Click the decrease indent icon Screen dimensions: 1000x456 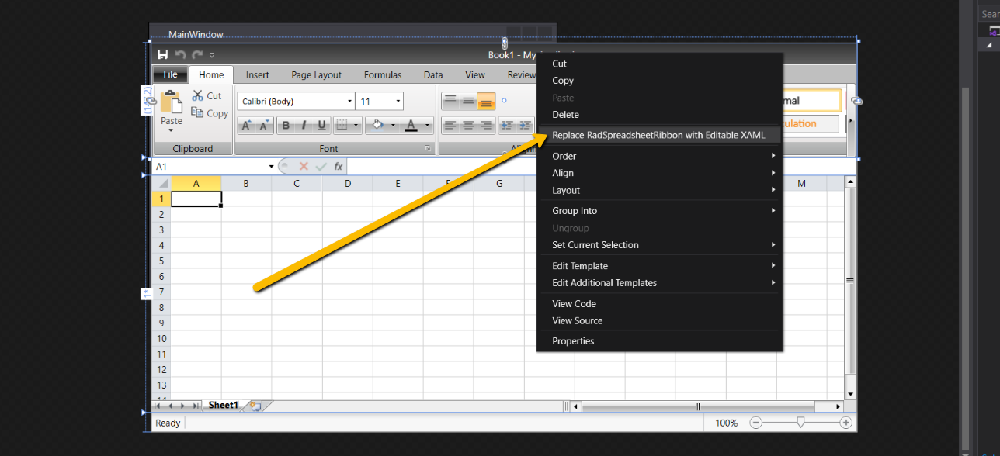(507, 125)
